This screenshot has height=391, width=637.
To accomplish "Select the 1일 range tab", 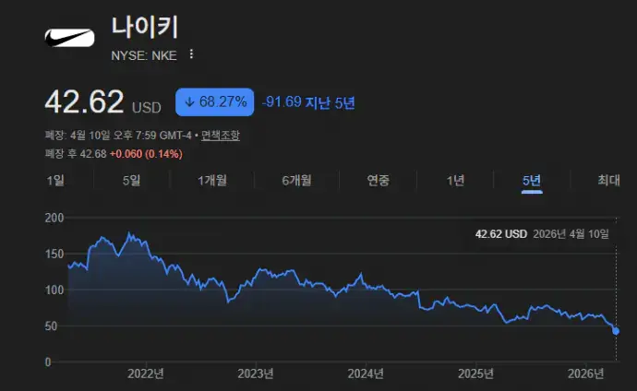I will click(55, 180).
